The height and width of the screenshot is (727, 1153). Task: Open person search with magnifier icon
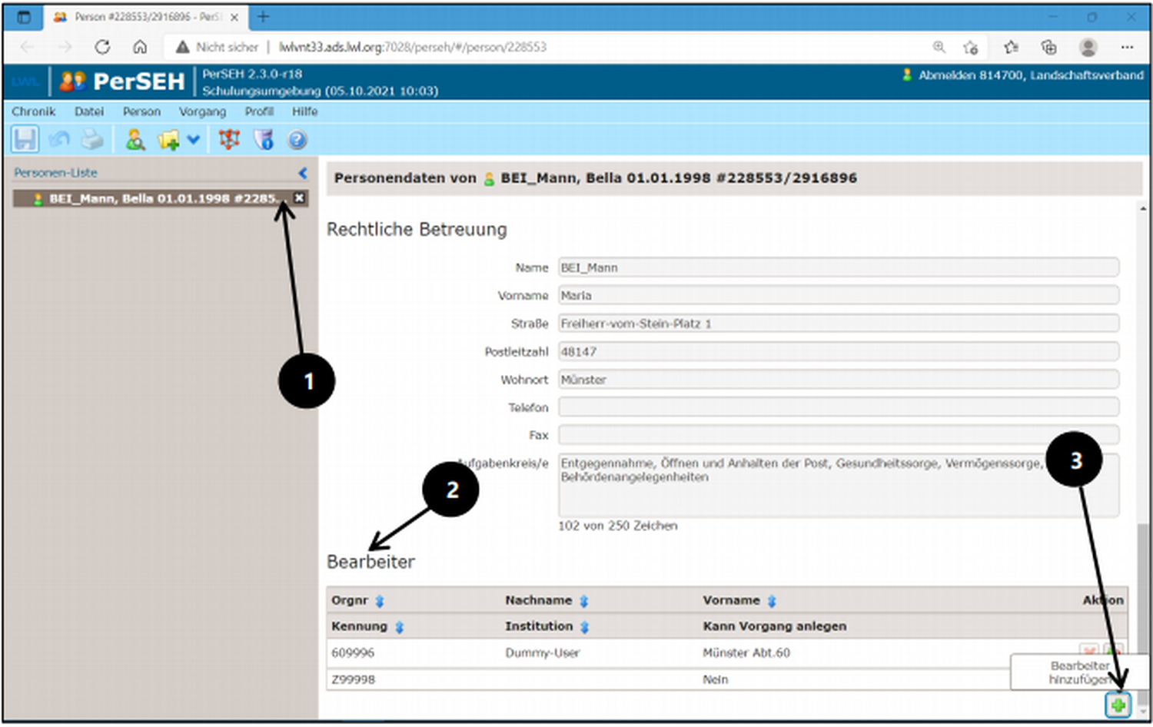point(135,140)
